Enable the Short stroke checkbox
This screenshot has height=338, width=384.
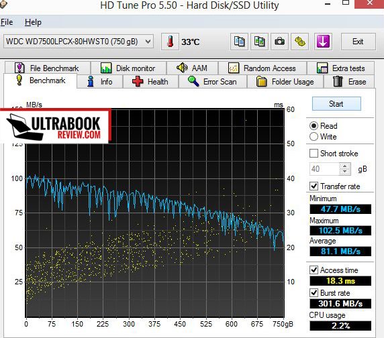(314, 154)
